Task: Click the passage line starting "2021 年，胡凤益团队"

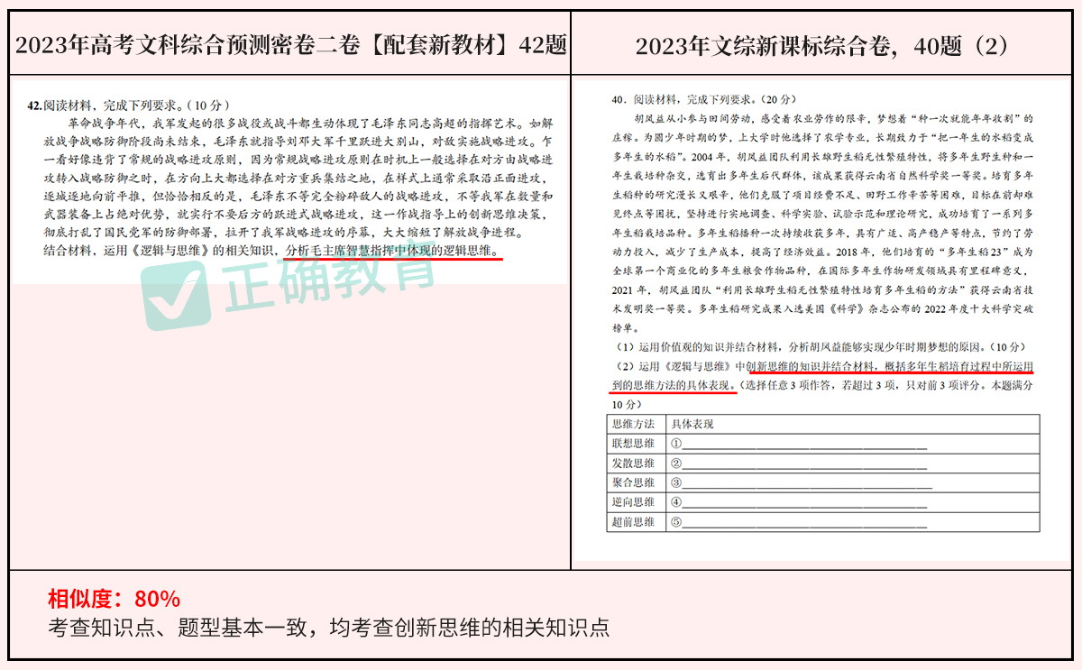Action: tap(821, 289)
